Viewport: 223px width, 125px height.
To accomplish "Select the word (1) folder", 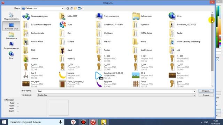I will point(67,59).
